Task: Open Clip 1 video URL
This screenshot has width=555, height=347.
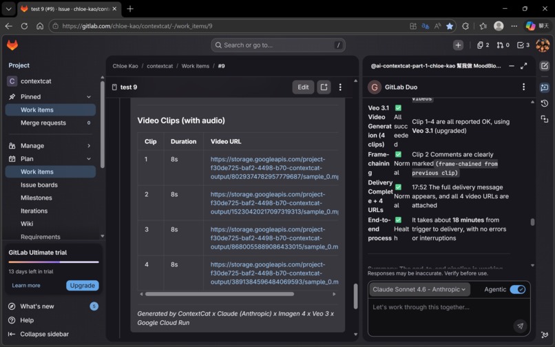Action: point(274,168)
